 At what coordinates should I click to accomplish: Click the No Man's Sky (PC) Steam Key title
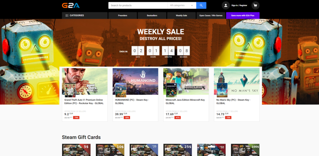[233, 102]
